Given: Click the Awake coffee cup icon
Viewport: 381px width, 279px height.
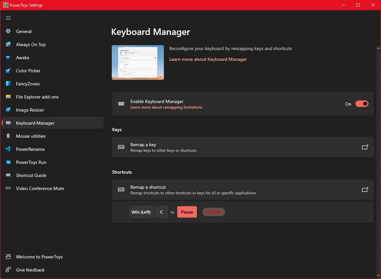Looking at the screenshot, I should 8,58.
